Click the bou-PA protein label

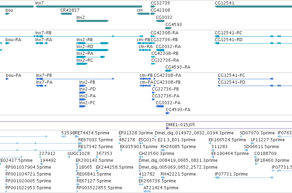[14, 75]
